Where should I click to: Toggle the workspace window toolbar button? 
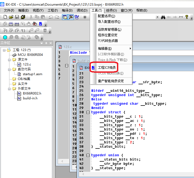pyautogui.click(x=65, y=17)
